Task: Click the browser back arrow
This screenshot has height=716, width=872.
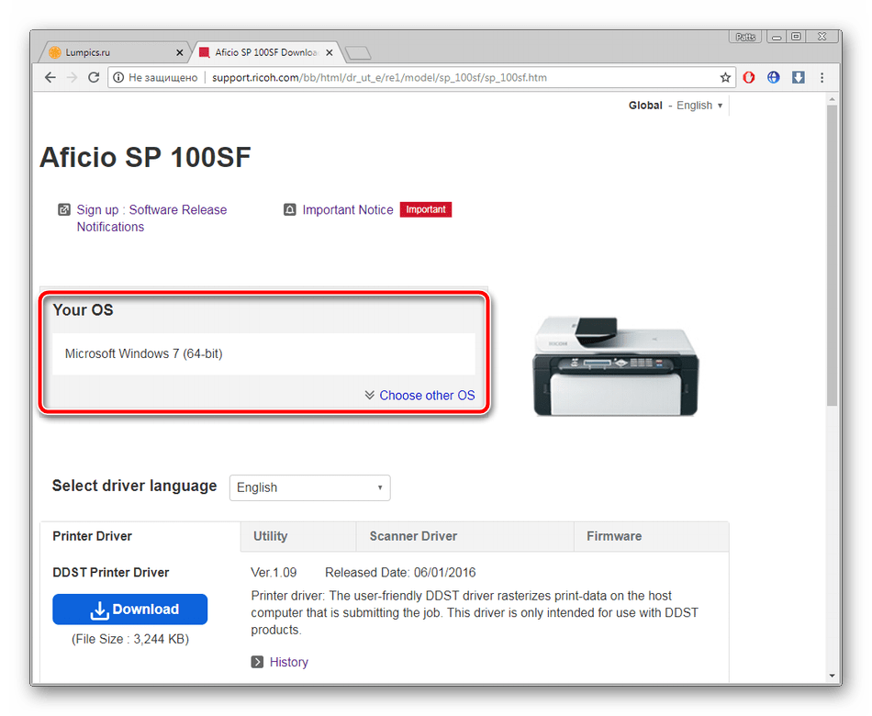Action: (x=50, y=78)
